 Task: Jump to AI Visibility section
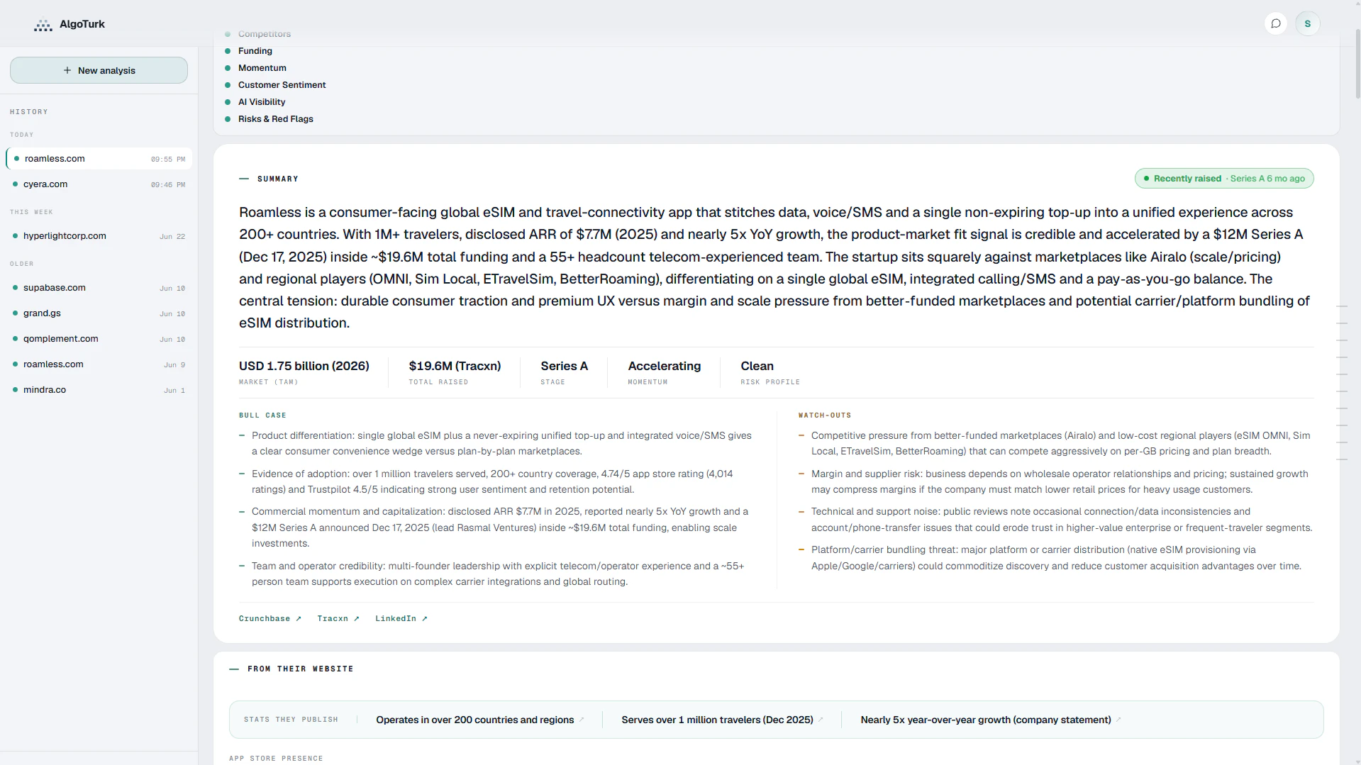(x=261, y=102)
